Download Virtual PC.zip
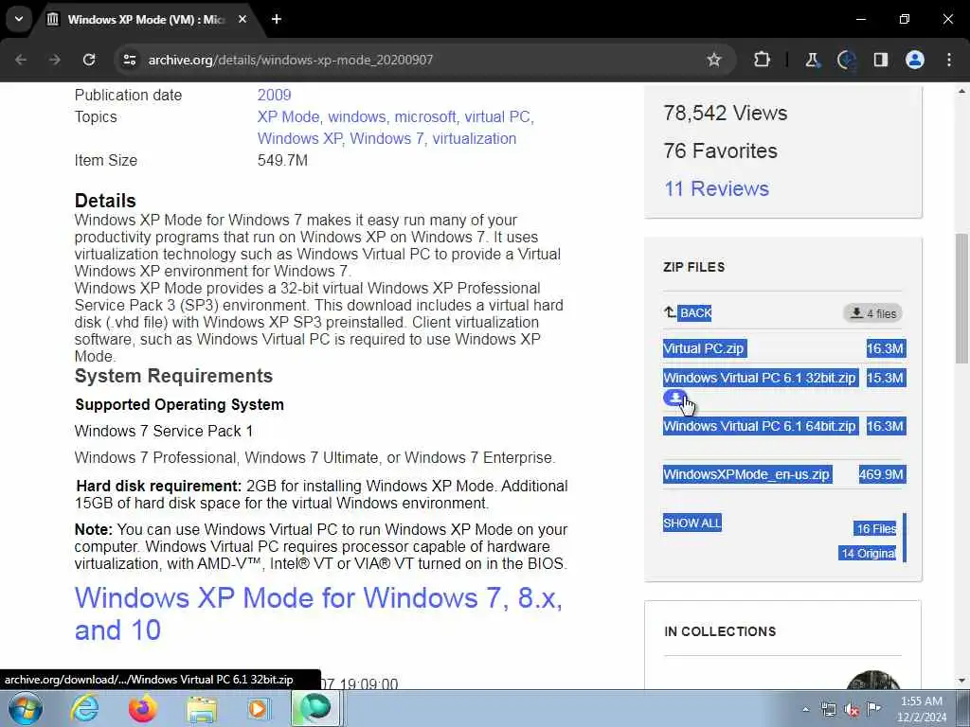The height and width of the screenshot is (727, 970). pos(705,348)
